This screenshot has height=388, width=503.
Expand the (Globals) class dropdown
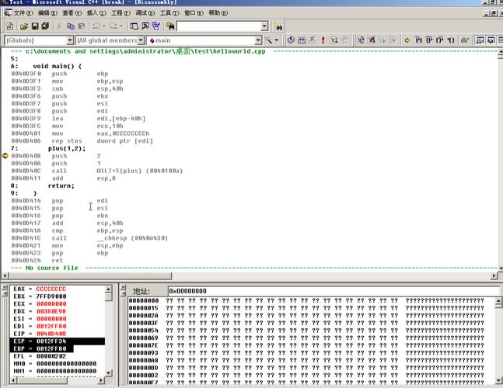pos(70,40)
